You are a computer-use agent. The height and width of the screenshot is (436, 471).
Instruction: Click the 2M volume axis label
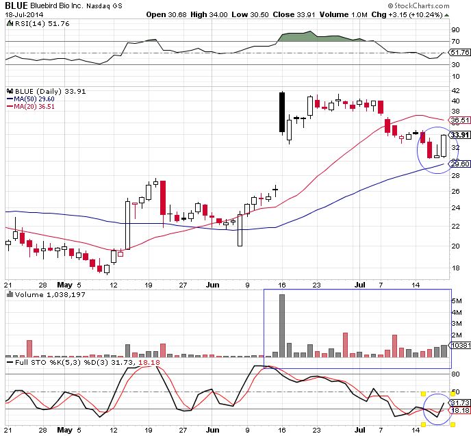point(457,335)
